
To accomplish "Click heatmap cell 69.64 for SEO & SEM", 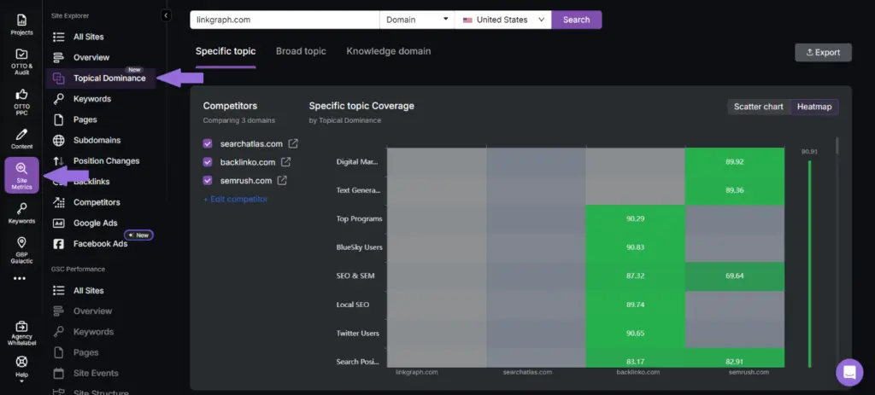I will click(734, 276).
